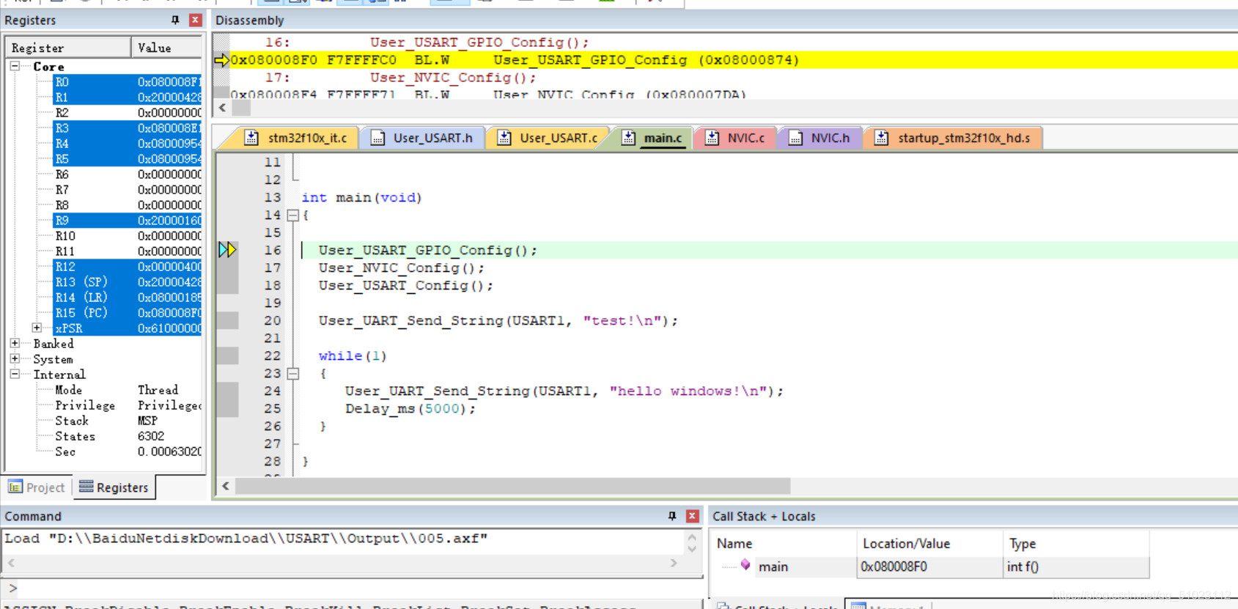Viewport: 1238px width, 609px height.
Task: Click the Name column header in Call Stack
Action: point(784,543)
